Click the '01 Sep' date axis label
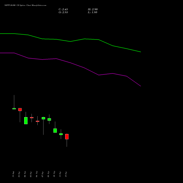Viewport: 183px width, 183px height. coord(19,174)
